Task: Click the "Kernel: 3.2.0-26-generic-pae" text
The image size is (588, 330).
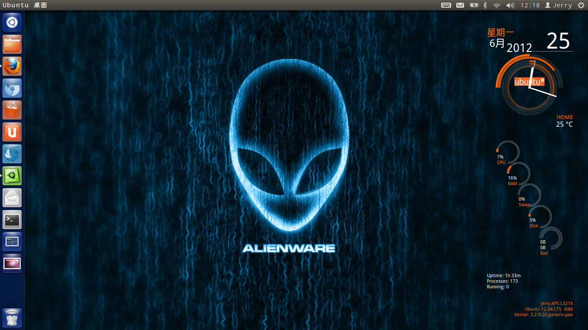Action: click(544, 315)
